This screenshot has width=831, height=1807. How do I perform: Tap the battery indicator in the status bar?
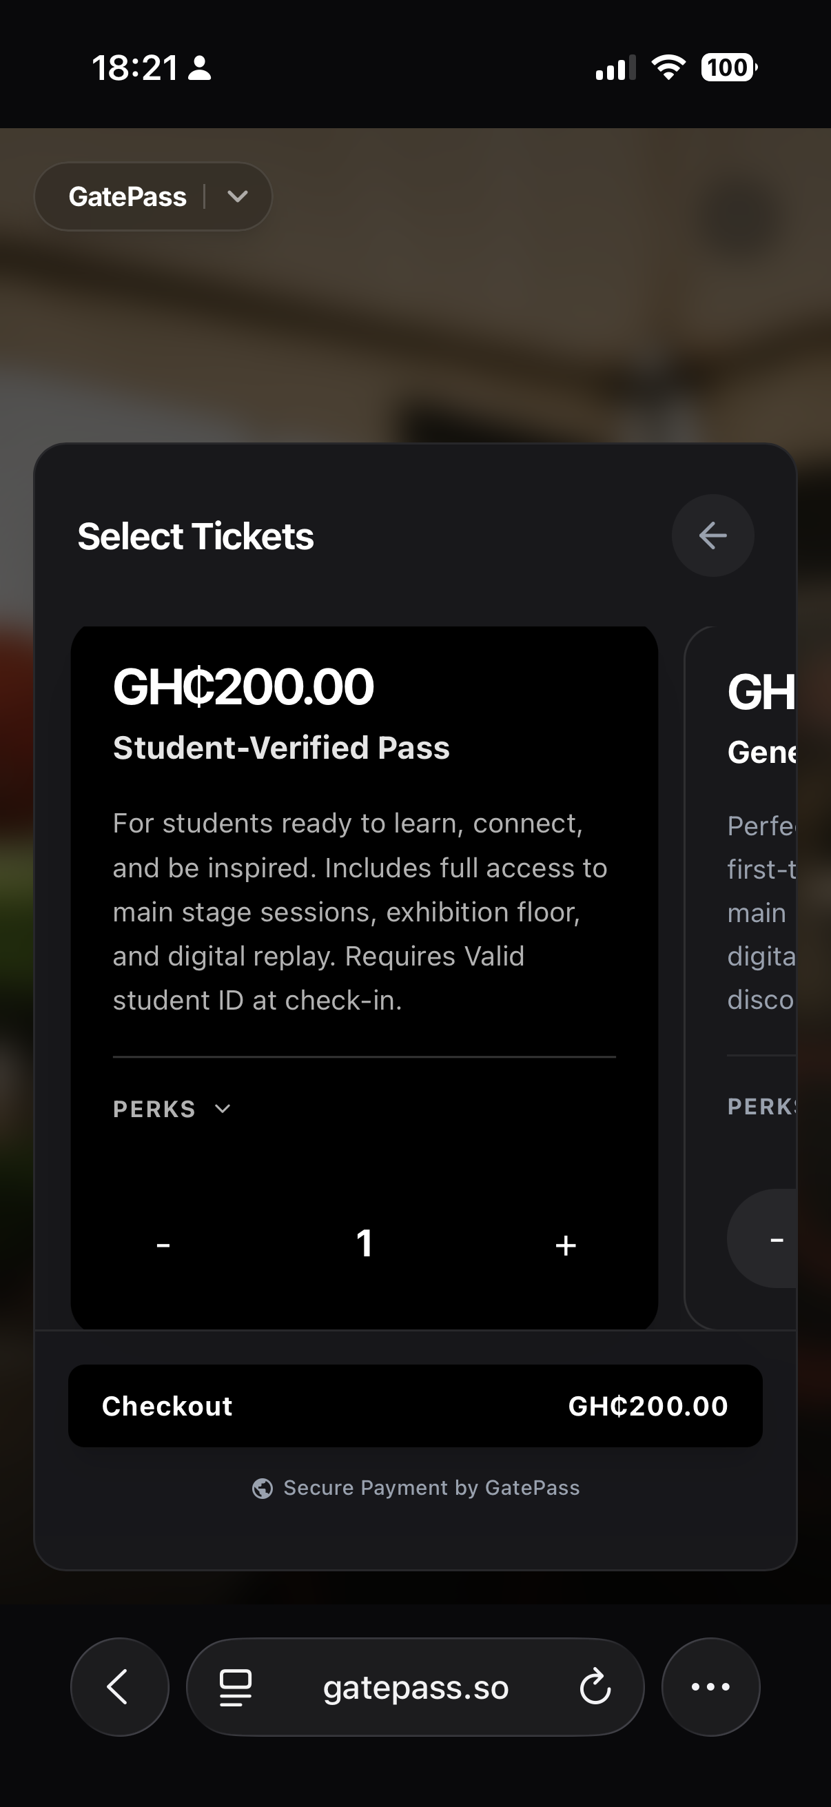click(x=728, y=68)
